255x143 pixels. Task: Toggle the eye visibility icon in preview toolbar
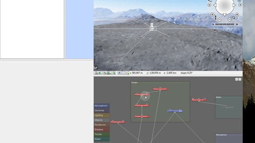click(119, 73)
